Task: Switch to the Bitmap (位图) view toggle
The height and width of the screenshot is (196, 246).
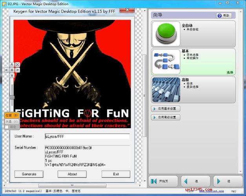Action: (x=12, y=116)
